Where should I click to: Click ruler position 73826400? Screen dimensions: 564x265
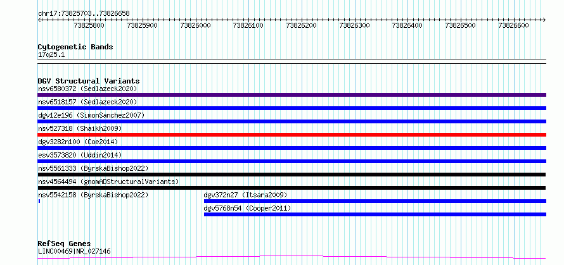407,25
